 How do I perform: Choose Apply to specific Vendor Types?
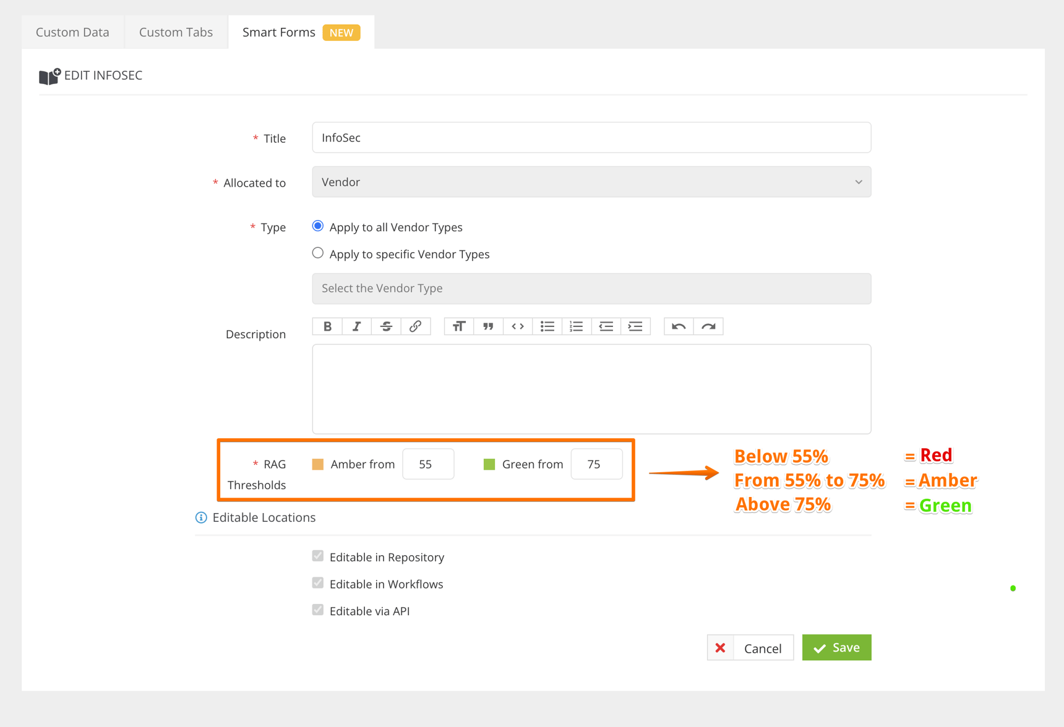pos(318,253)
